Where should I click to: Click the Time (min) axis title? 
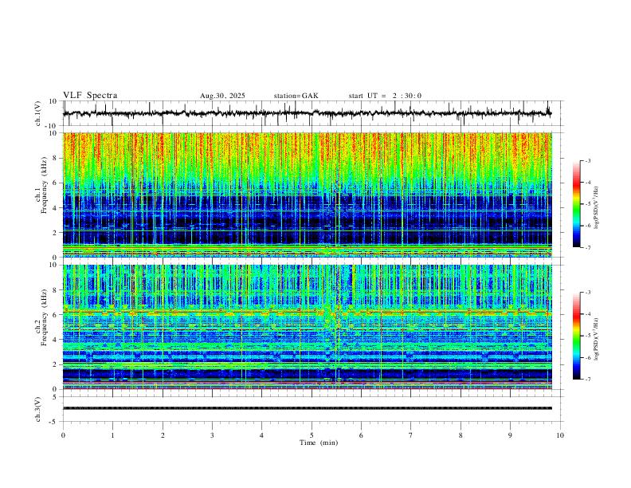(x=319, y=443)
